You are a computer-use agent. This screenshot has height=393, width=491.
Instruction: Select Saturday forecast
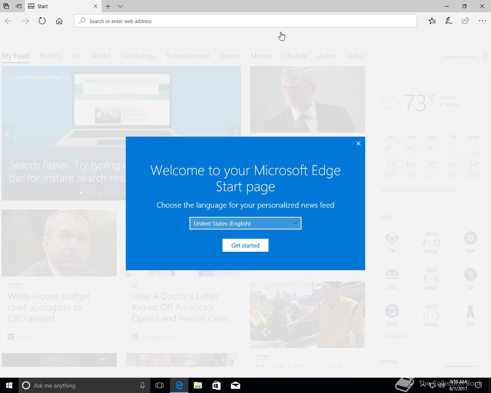pyautogui.click(x=390, y=157)
